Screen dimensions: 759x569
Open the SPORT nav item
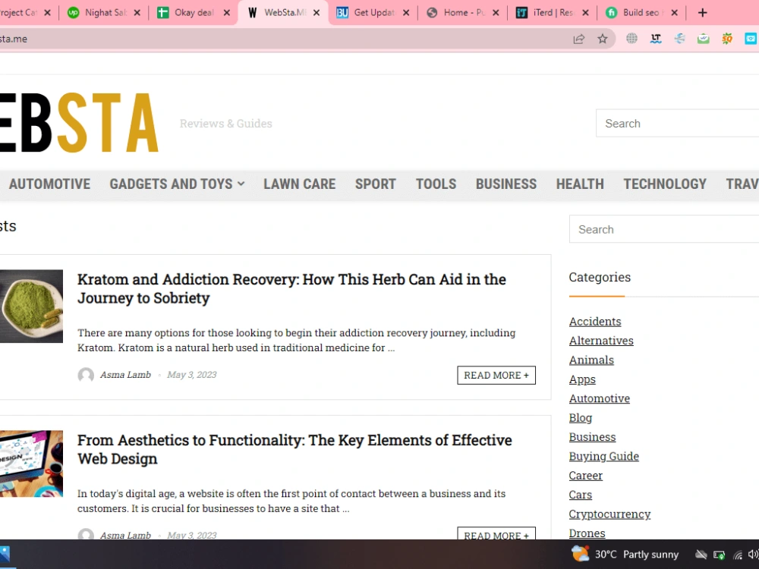pos(376,184)
